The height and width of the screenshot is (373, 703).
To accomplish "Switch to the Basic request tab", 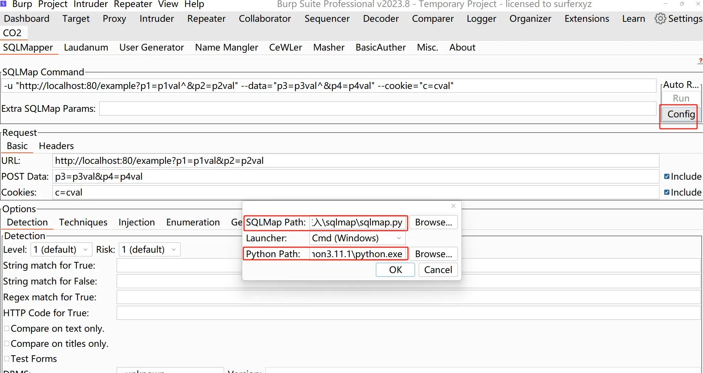I will click(x=17, y=146).
